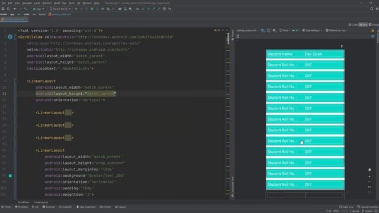
Task: Click the Sync/Reload icon in toolbar
Action: pos(8,9)
